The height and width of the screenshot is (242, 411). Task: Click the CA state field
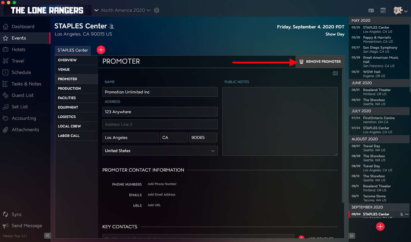(x=174, y=137)
